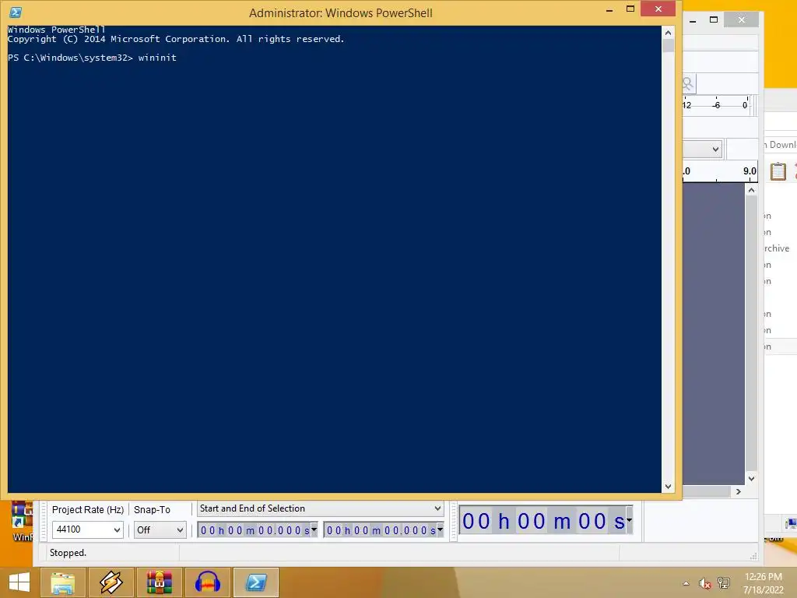Image resolution: width=797 pixels, height=598 pixels.
Task: Click Audacity horizontal scroll right arrow
Action: pyautogui.click(x=739, y=492)
